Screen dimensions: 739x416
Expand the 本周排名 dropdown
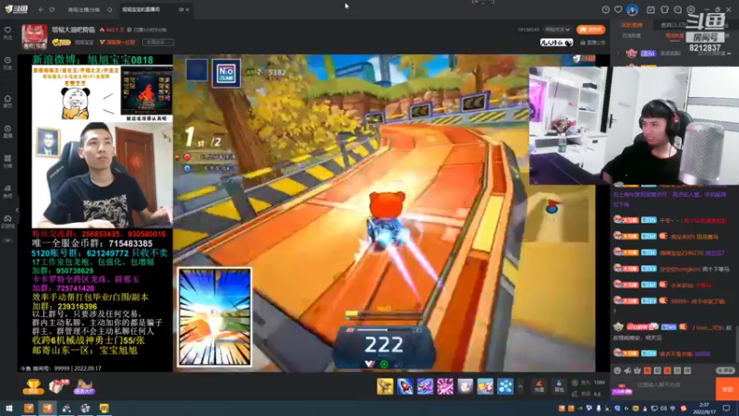pyautogui.click(x=158, y=43)
